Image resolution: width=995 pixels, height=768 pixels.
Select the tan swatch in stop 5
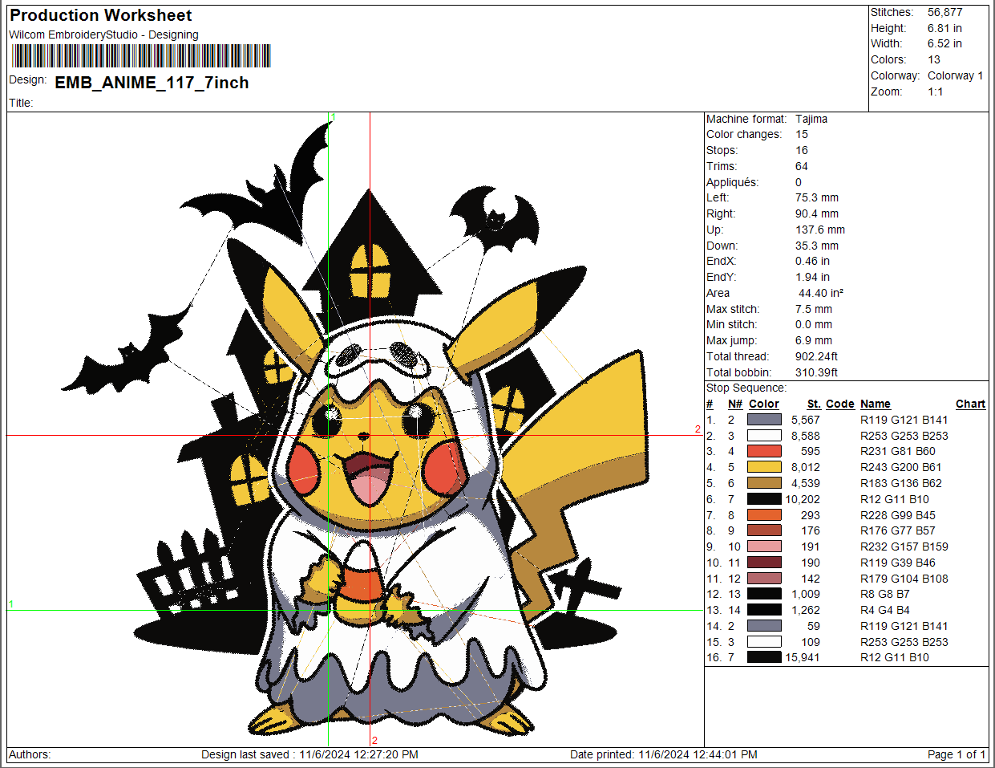pos(764,483)
